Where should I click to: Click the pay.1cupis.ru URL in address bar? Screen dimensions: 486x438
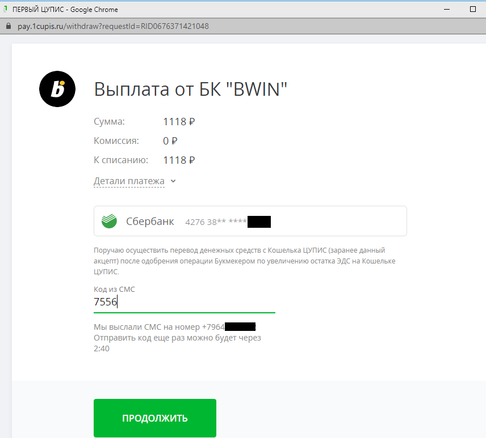coord(113,26)
